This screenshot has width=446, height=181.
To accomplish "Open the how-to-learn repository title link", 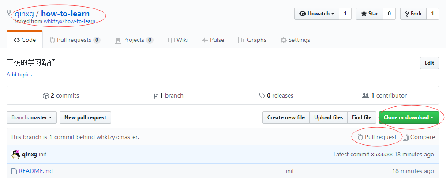I will [65, 13].
